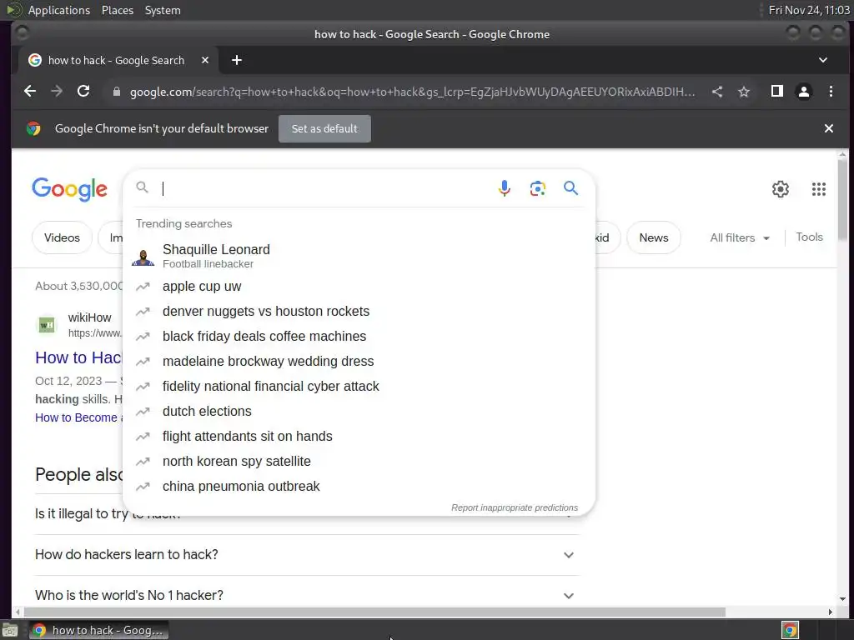Select the News filter chip
Viewport: 854px width, 640px height.
[x=654, y=237]
